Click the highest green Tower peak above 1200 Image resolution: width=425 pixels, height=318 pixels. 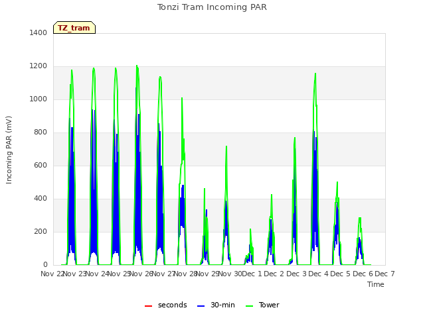[137, 66]
